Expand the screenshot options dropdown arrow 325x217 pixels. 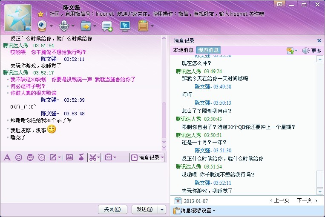coord(99,157)
